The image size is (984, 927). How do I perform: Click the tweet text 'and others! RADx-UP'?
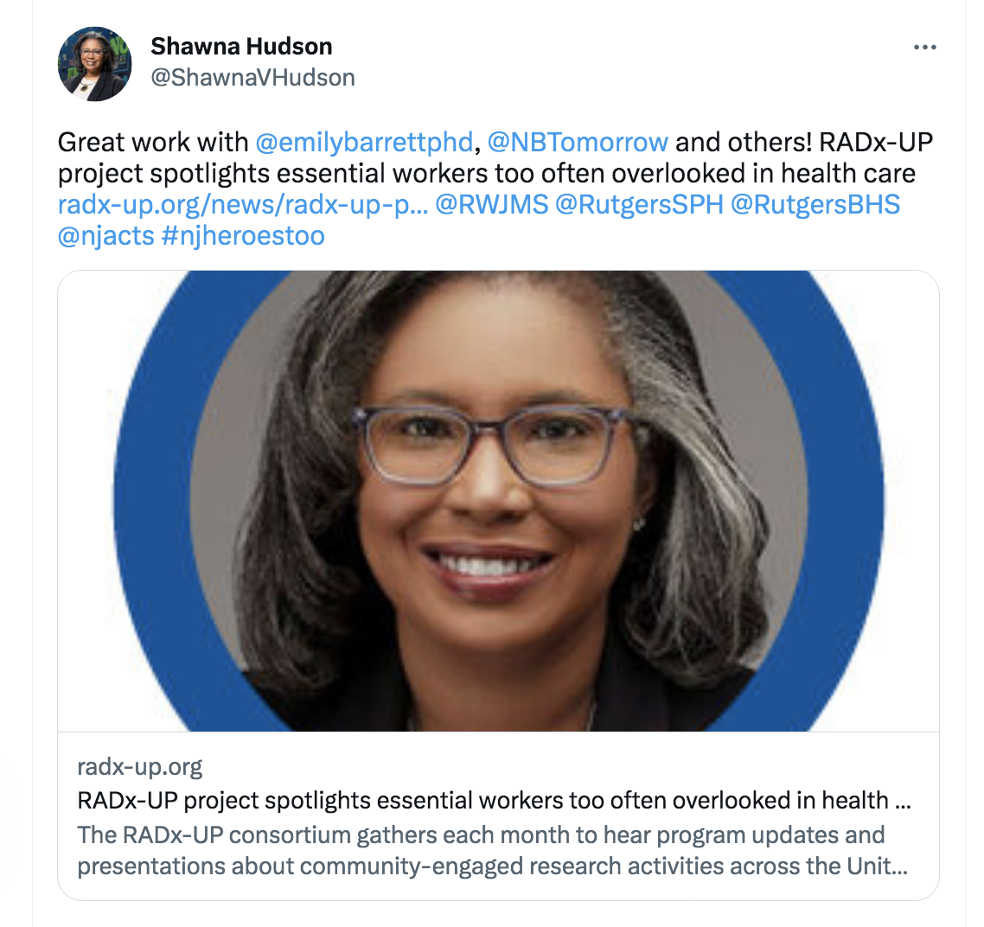804,143
